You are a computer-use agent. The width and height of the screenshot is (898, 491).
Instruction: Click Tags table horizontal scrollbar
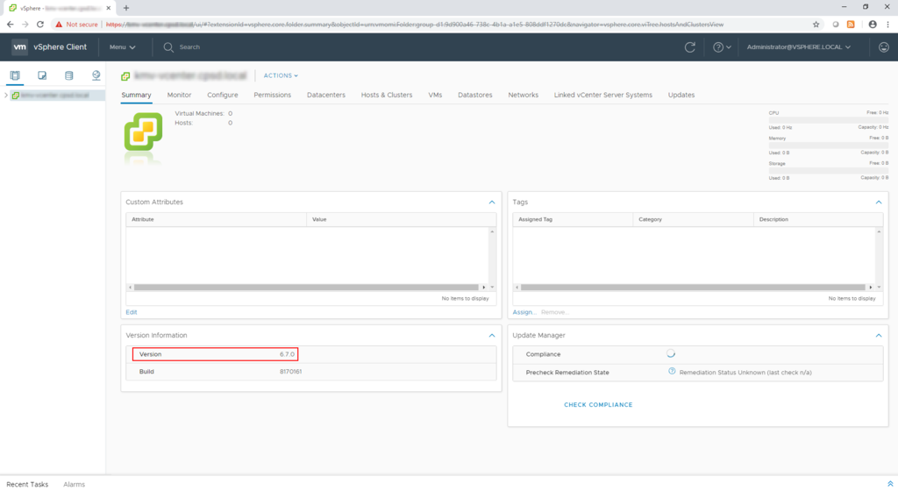point(693,288)
